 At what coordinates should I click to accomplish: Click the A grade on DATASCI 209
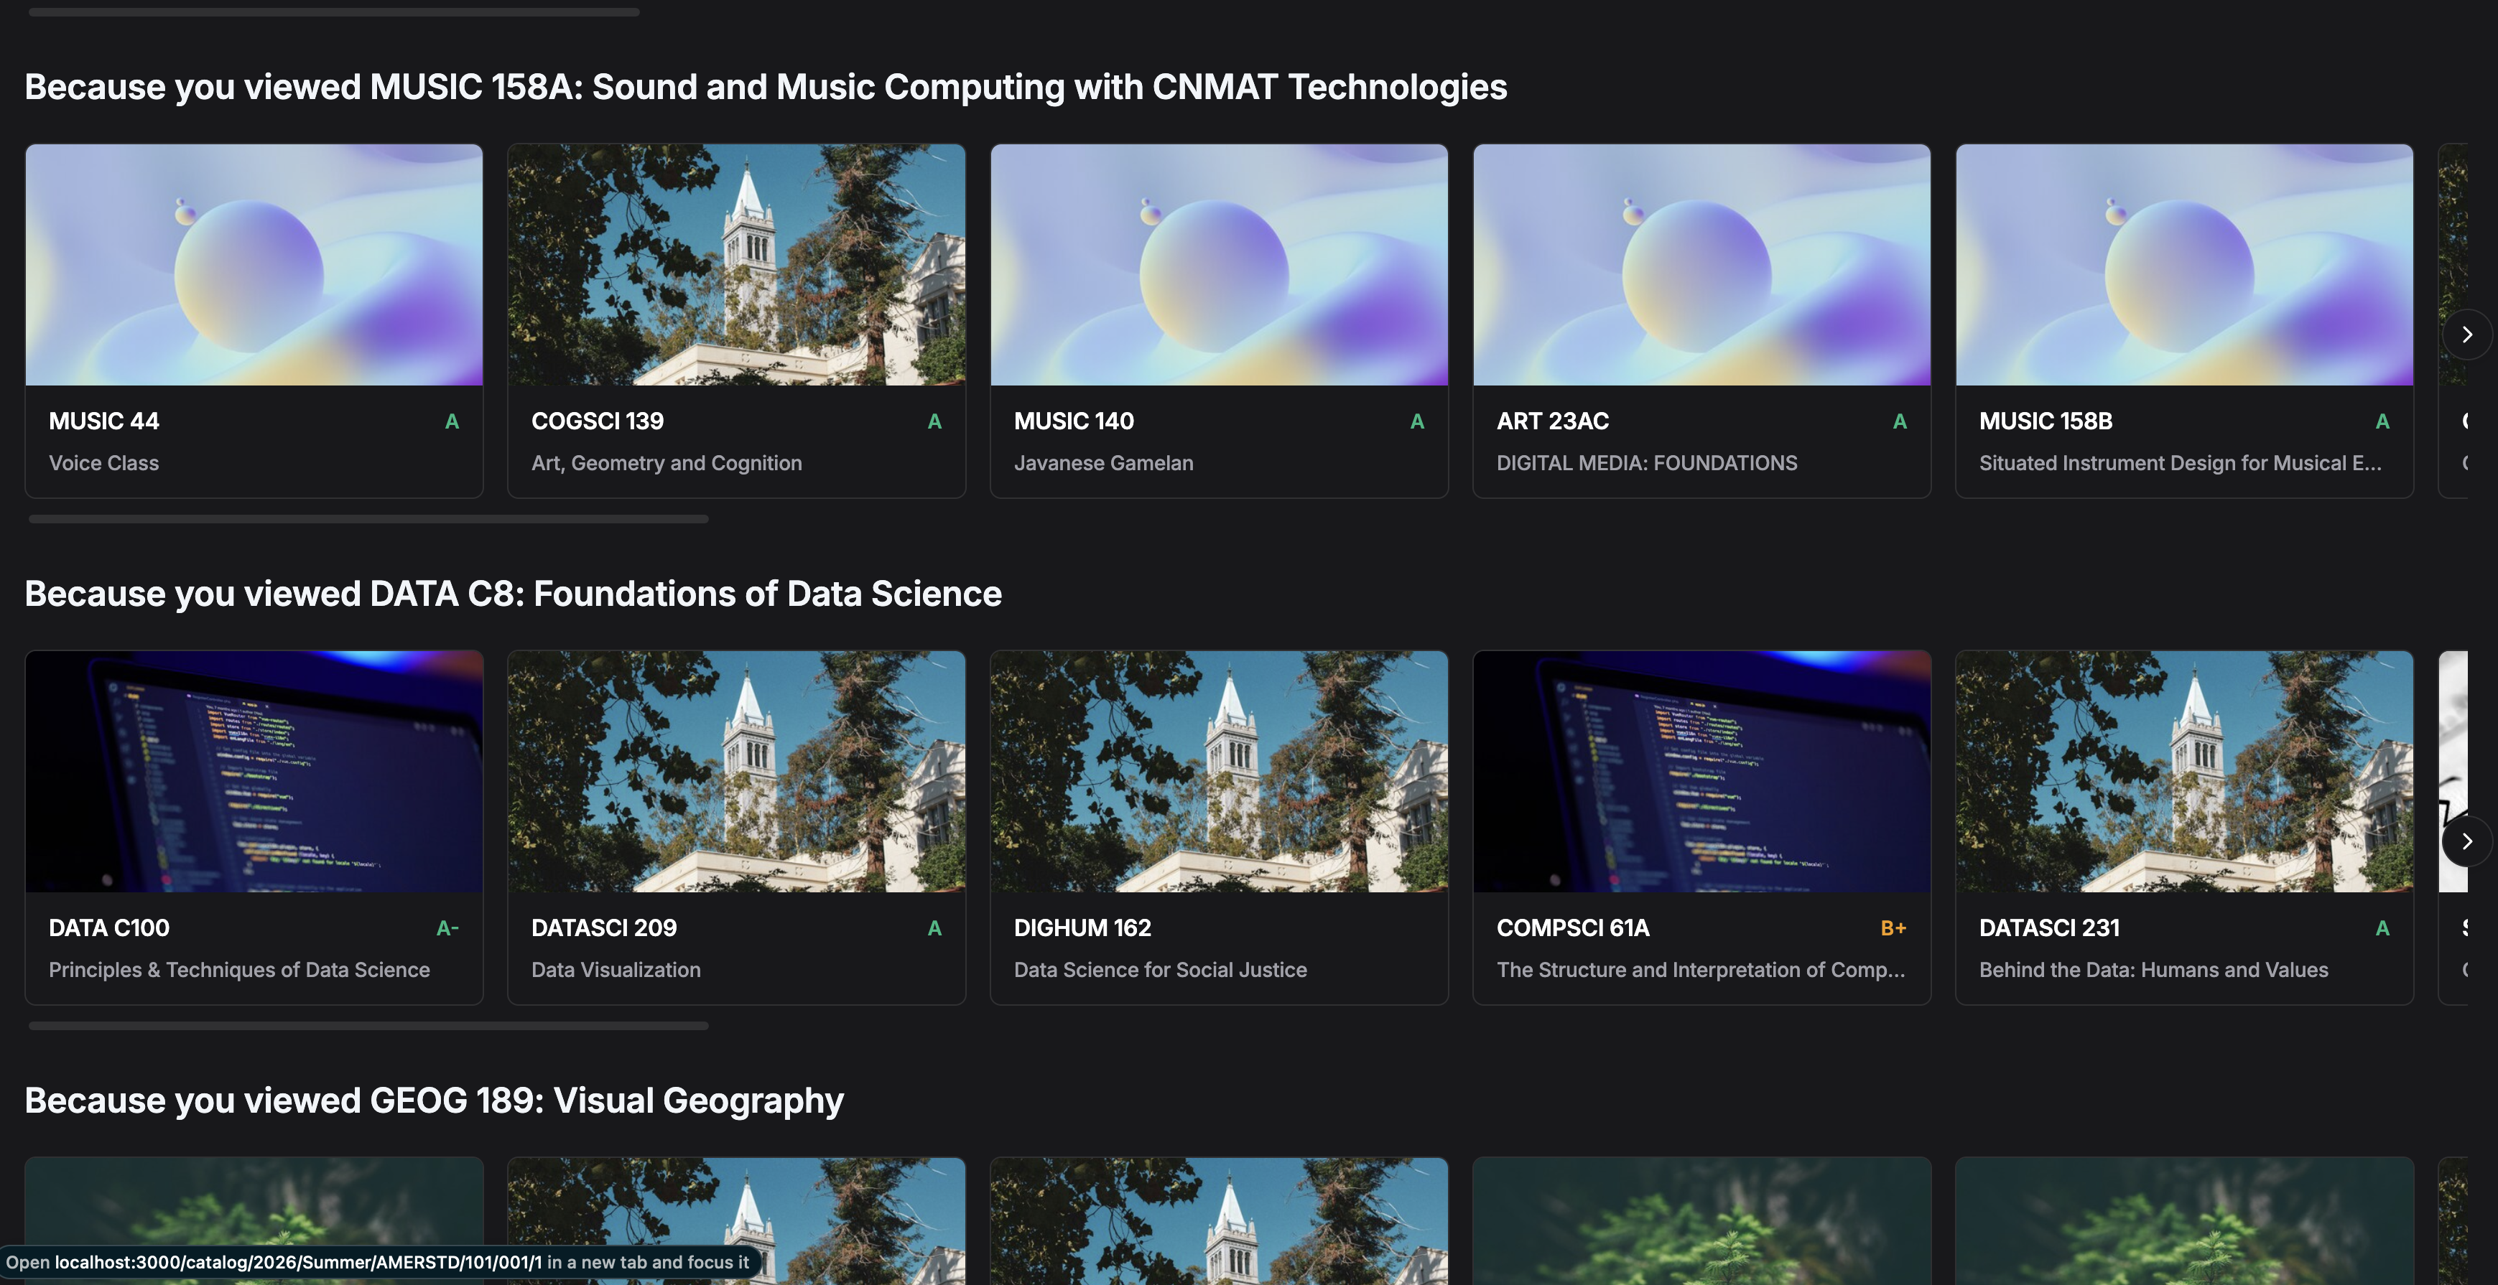click(935, 928)
